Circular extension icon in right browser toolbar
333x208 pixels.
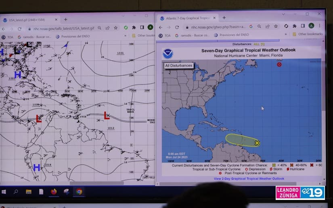286,26
